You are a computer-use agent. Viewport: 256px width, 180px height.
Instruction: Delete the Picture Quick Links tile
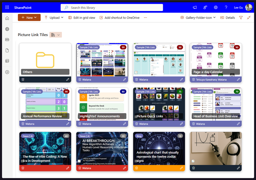137,124
